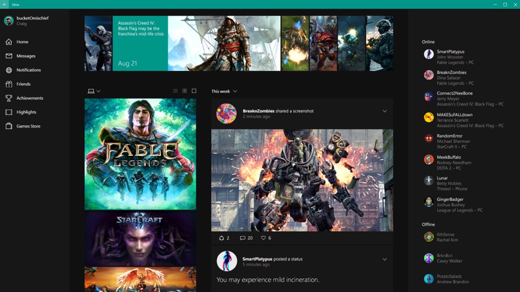The width and height of the screenshot is (520, 292).
Task: Click the Home house icon
Action: coord(9,42)
